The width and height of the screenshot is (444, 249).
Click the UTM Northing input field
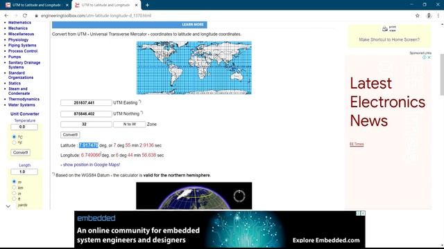click(x=86, y=113)
